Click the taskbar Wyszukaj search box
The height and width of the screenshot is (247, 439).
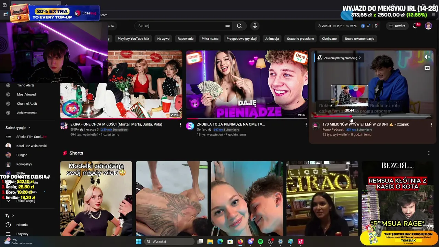coord(169,242)
